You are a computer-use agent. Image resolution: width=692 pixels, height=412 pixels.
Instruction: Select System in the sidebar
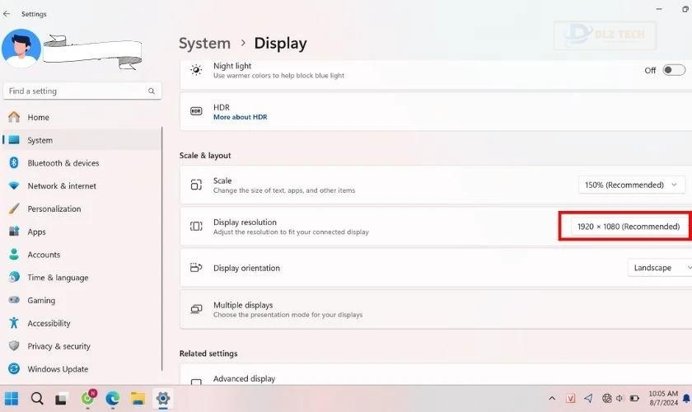coord(82,140)
